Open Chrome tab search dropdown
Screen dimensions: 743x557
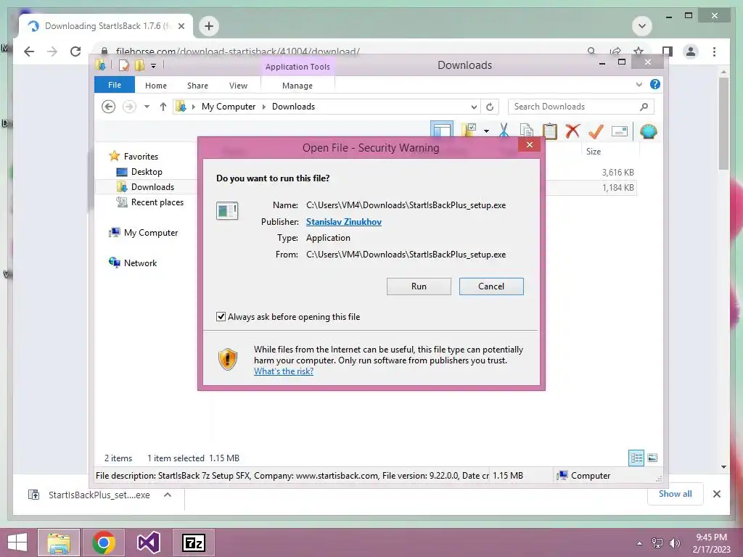click(x=642, y=26)
